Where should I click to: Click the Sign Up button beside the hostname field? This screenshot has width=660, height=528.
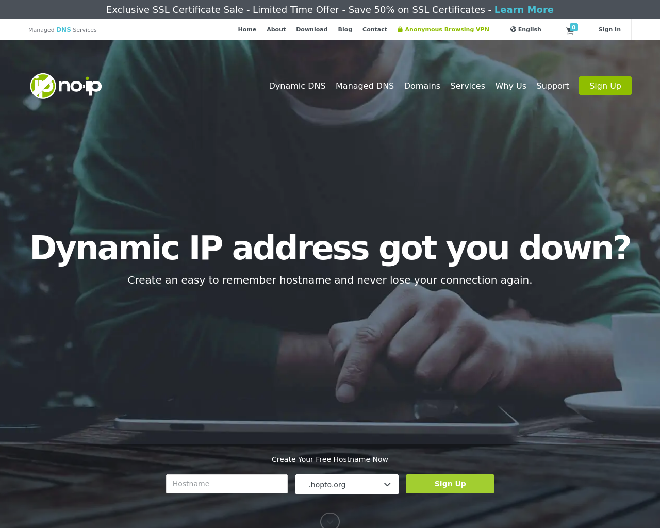pos(450,484)
